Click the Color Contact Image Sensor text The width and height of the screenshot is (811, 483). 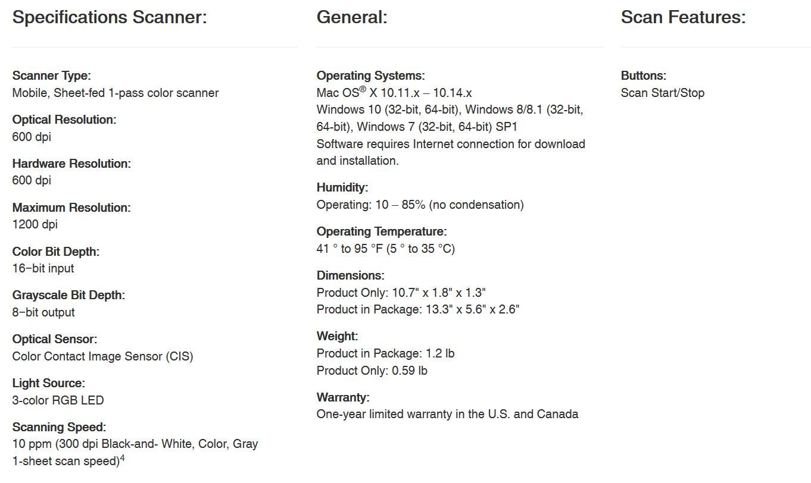(102, 357)
